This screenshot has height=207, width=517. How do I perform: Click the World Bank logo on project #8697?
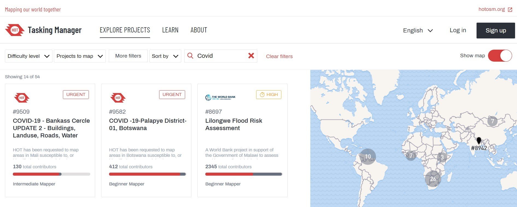pos(220,97)
